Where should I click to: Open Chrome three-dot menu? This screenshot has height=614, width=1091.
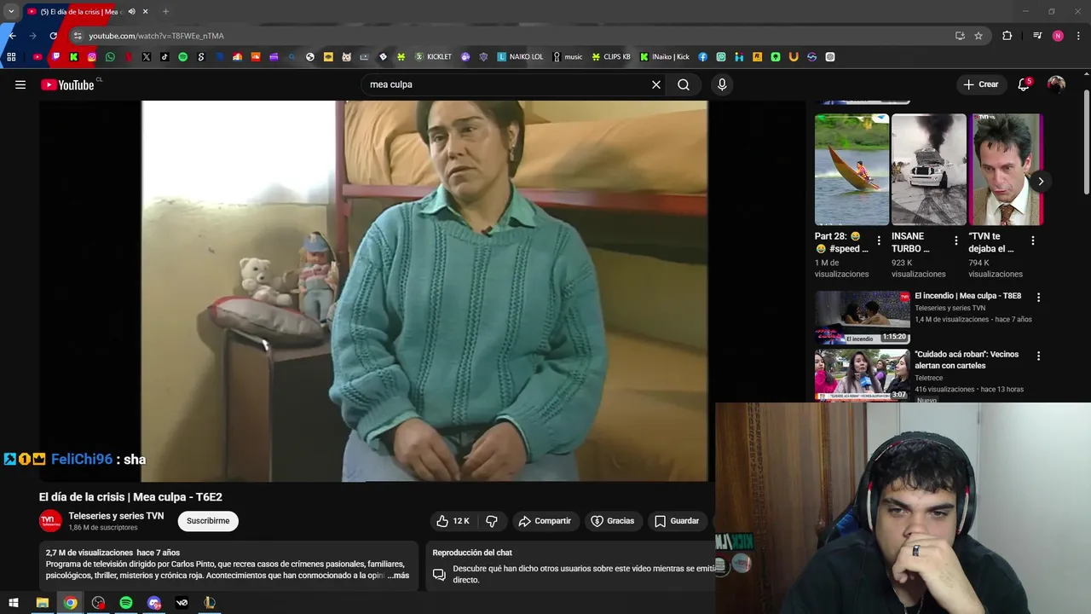click(1079, 36)
